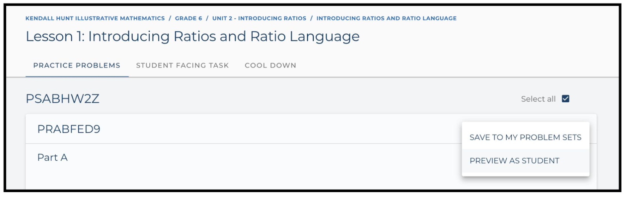
Task: Click the slash separator before Grade 6
Action: point(170,18)
